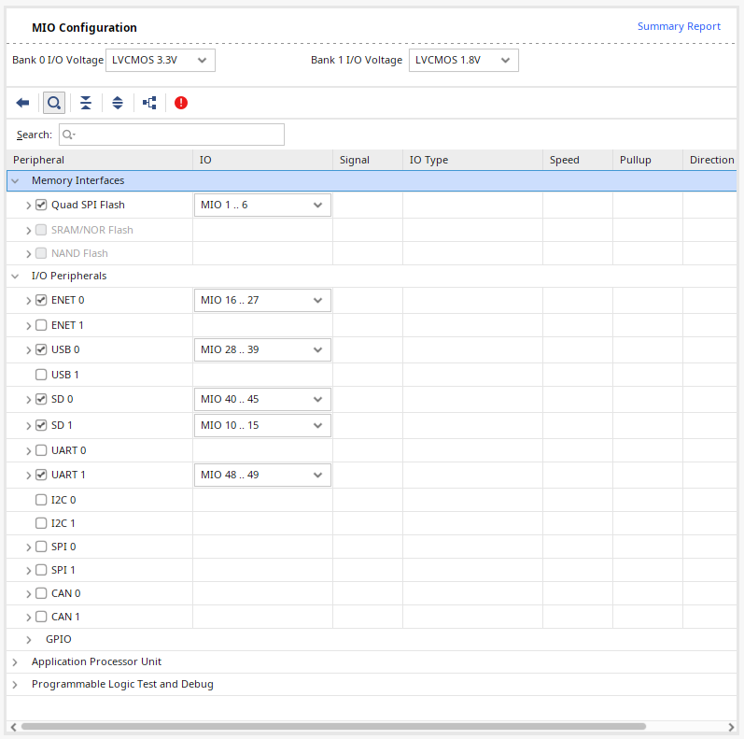Click the scroll left arrow

point(13,727)
